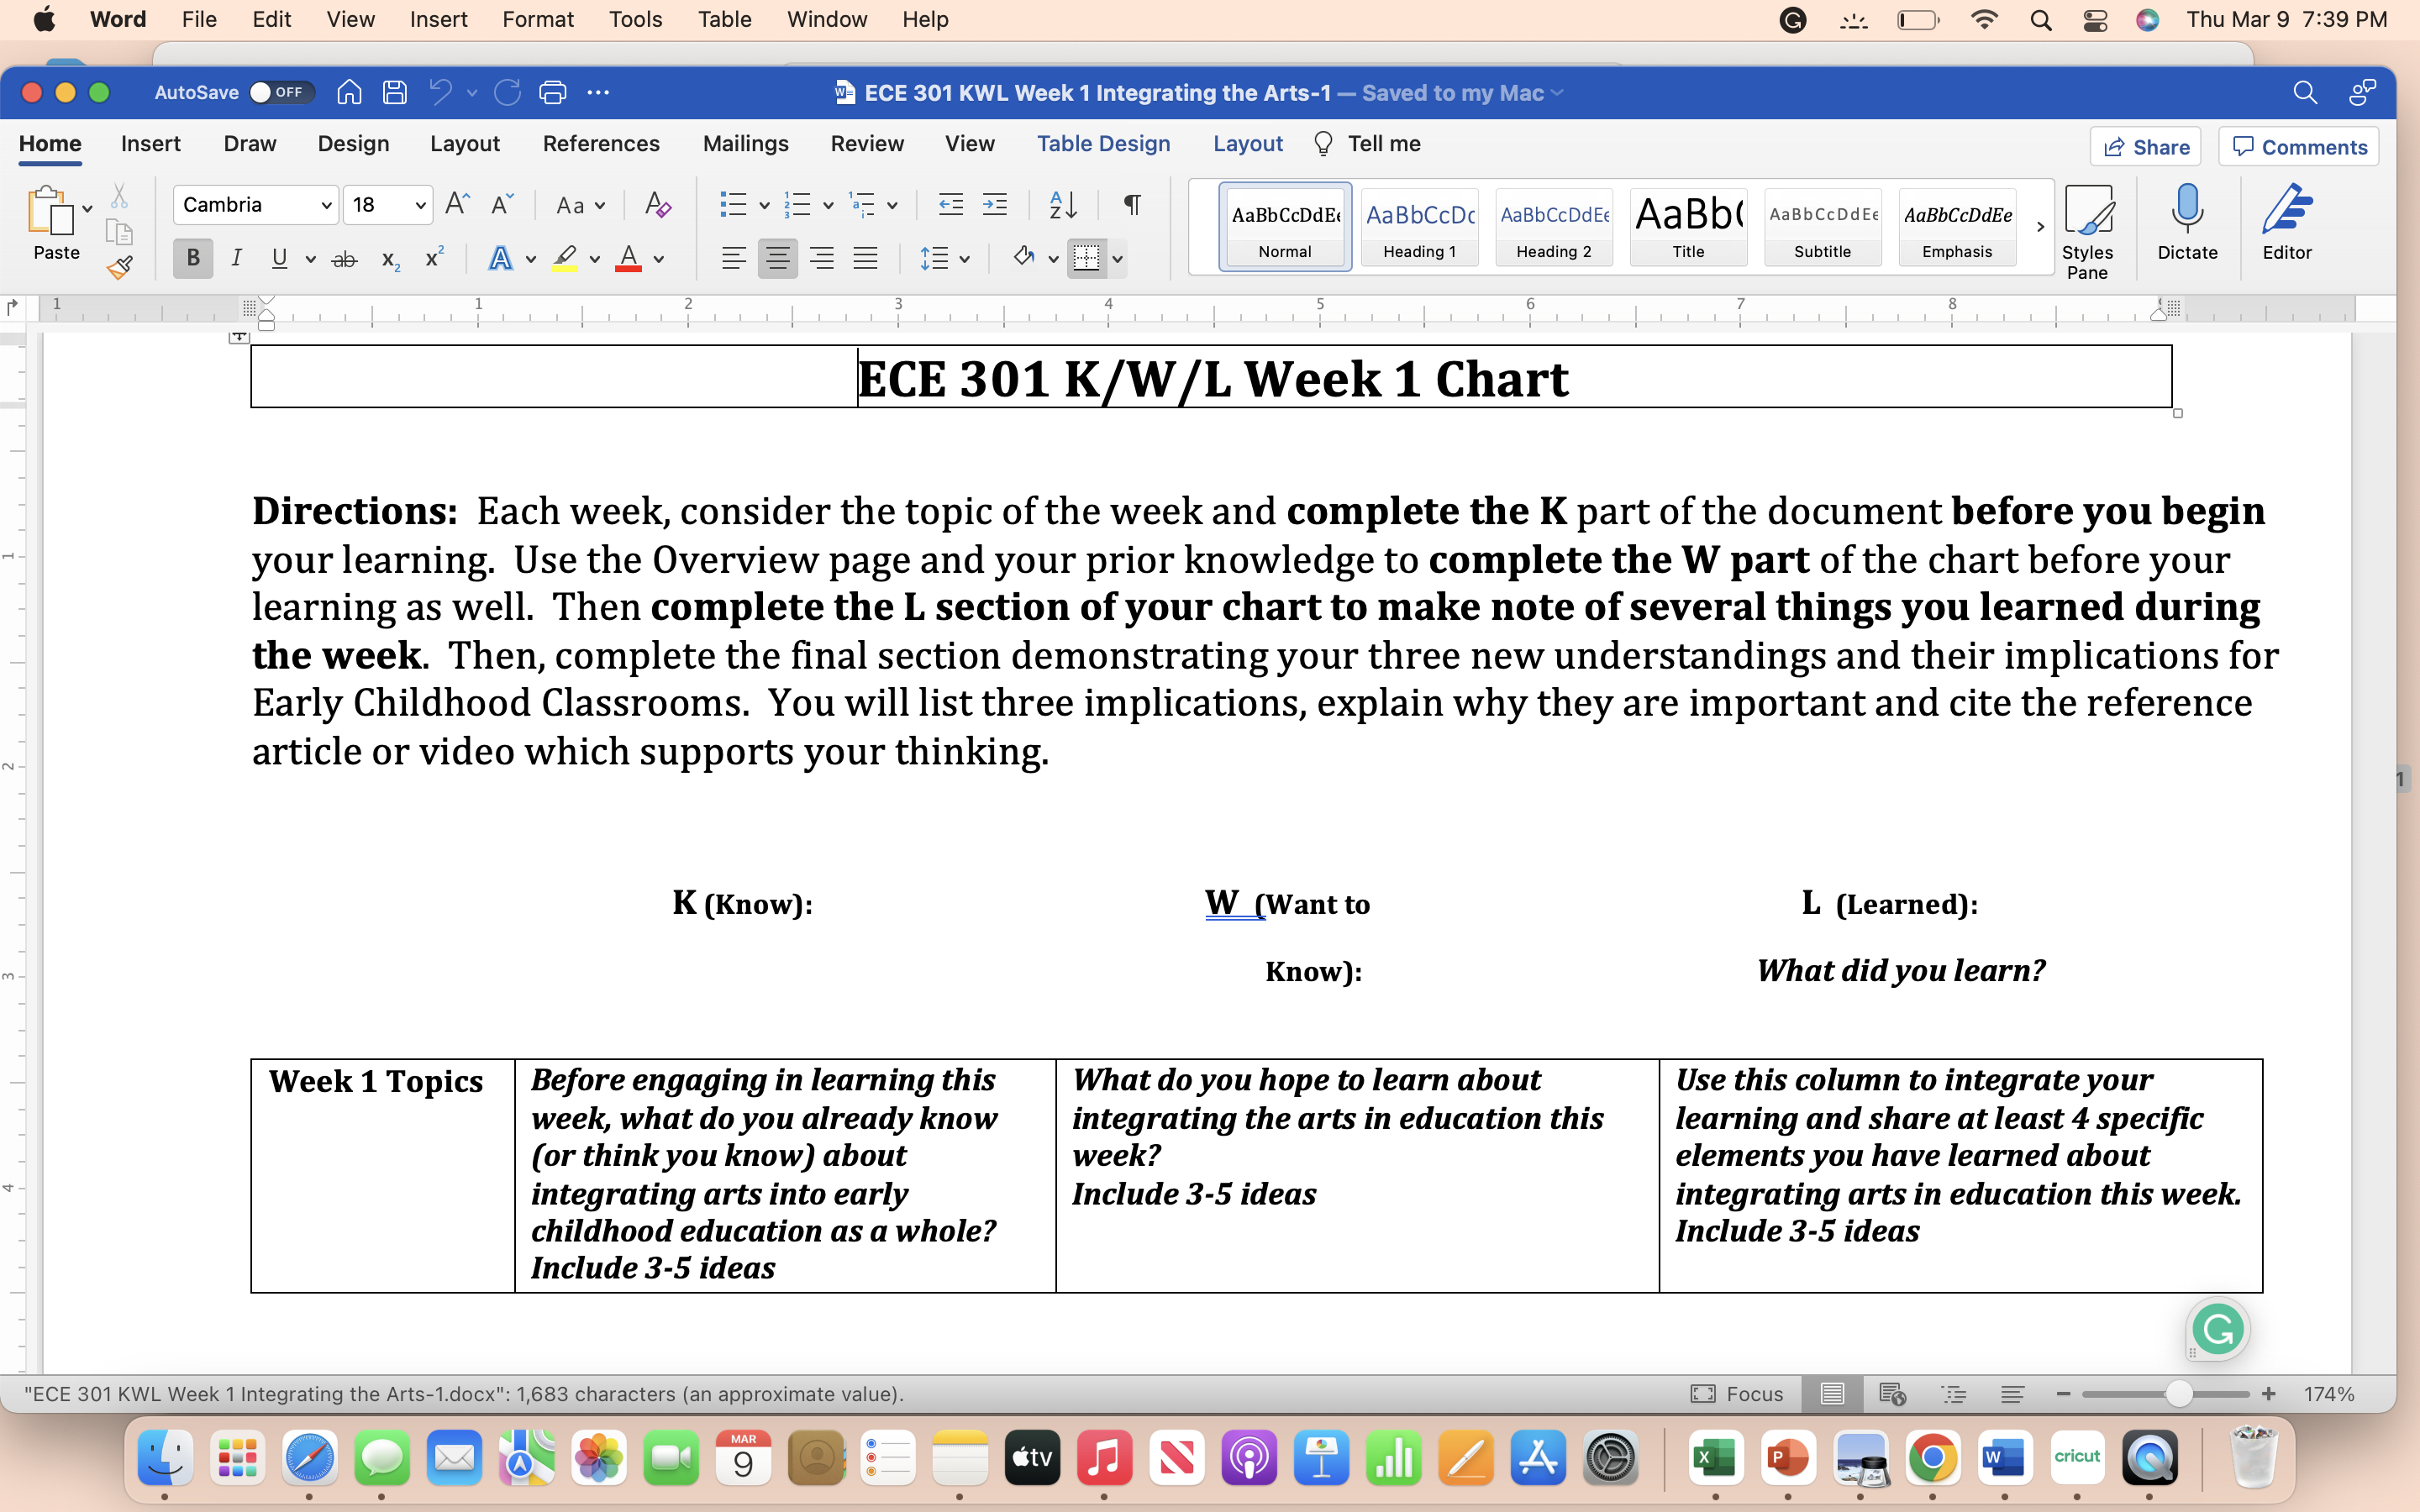This screenshot has height=1512, width=2420.
Task: Open the Mailings ribbon tab
Action: 745,144
